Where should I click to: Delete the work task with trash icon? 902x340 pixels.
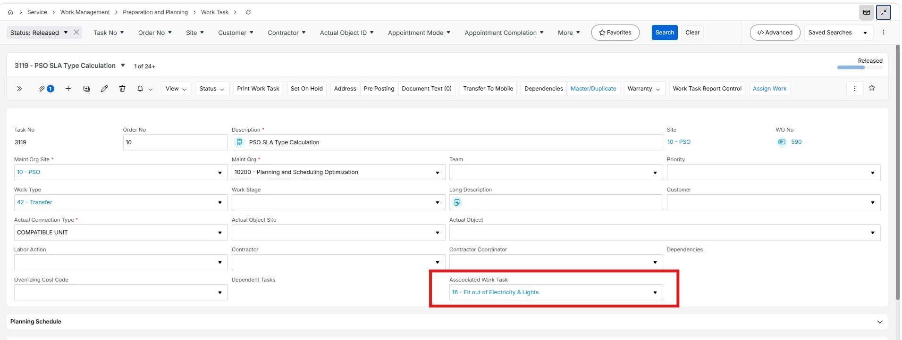[122, 89]
